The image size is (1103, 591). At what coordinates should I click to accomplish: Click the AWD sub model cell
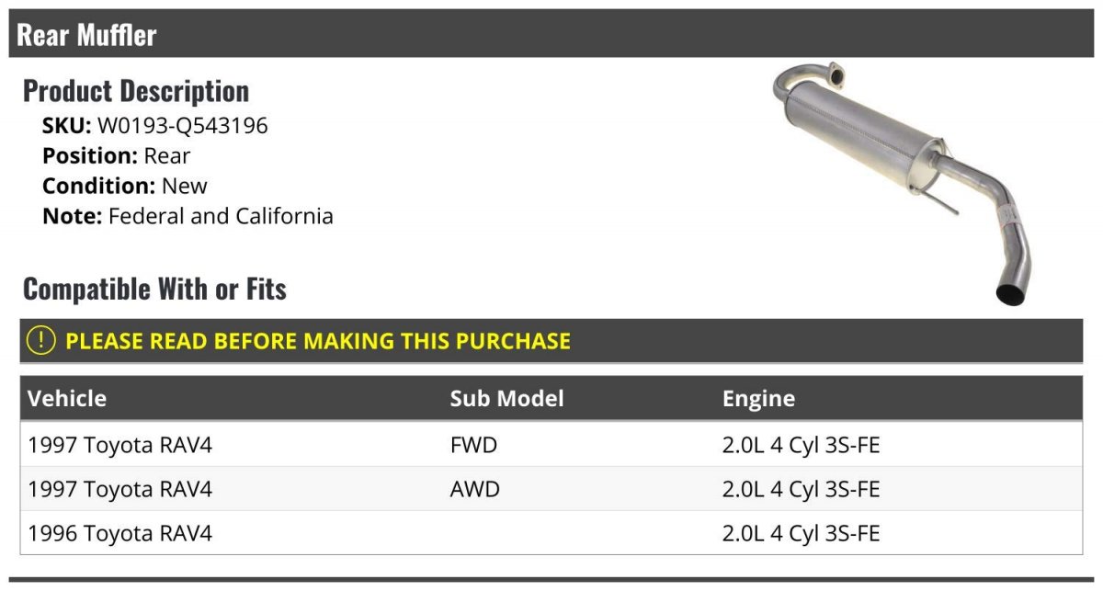point(475,489)
